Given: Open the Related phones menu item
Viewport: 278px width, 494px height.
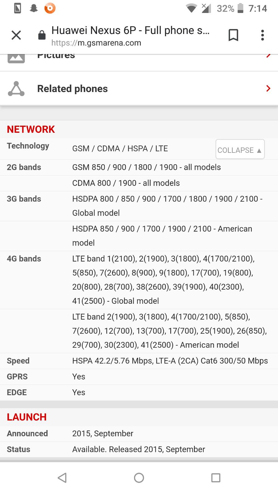Looking at the screenshot, I should coord(139,89).
